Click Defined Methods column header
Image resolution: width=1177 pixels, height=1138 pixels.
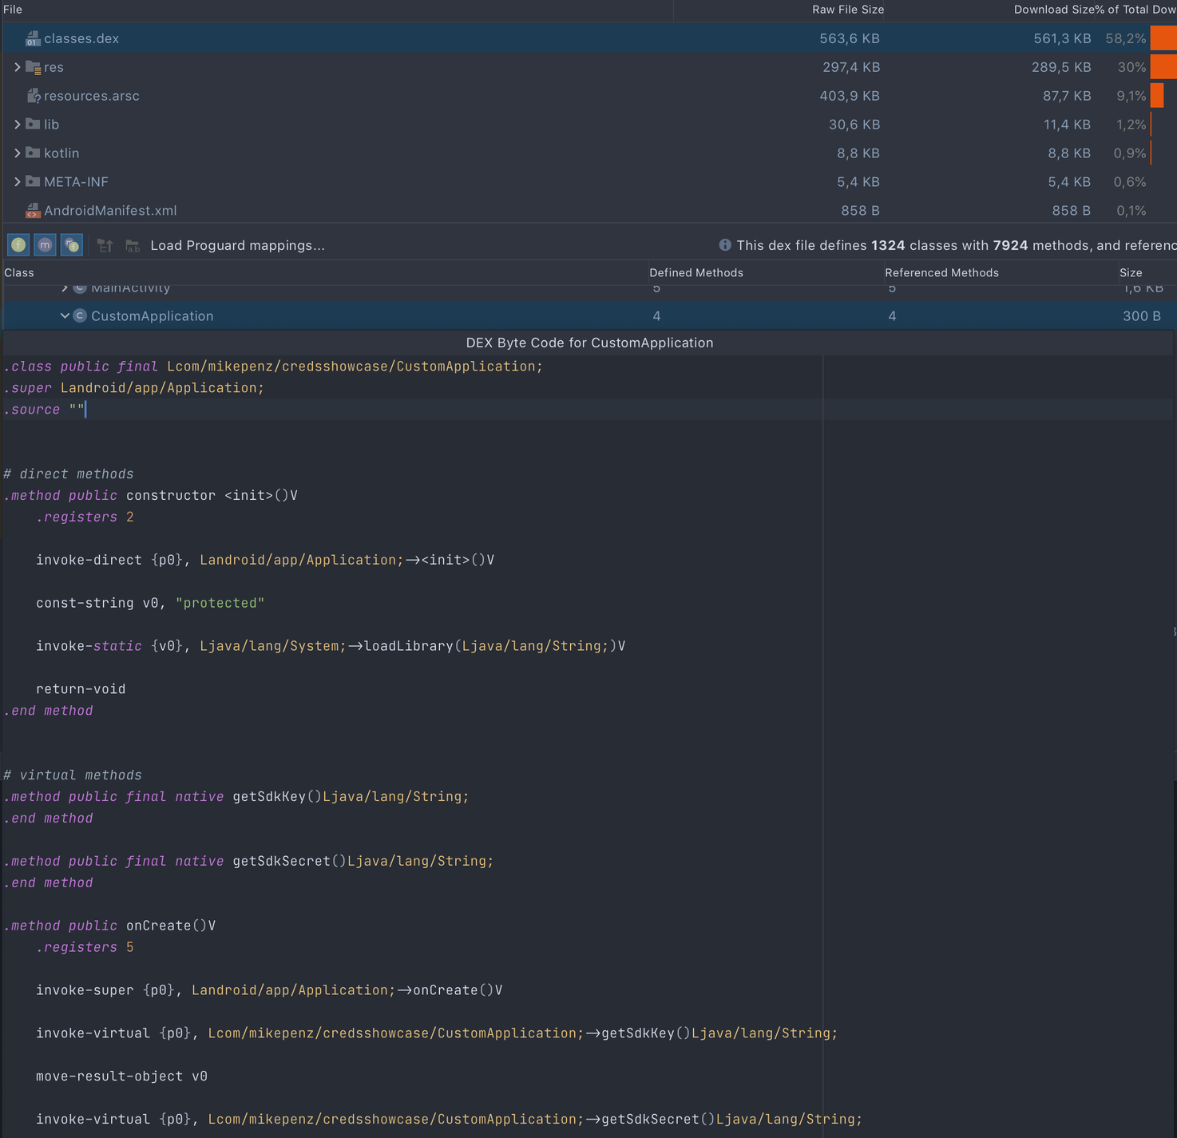tap(696, 272)
